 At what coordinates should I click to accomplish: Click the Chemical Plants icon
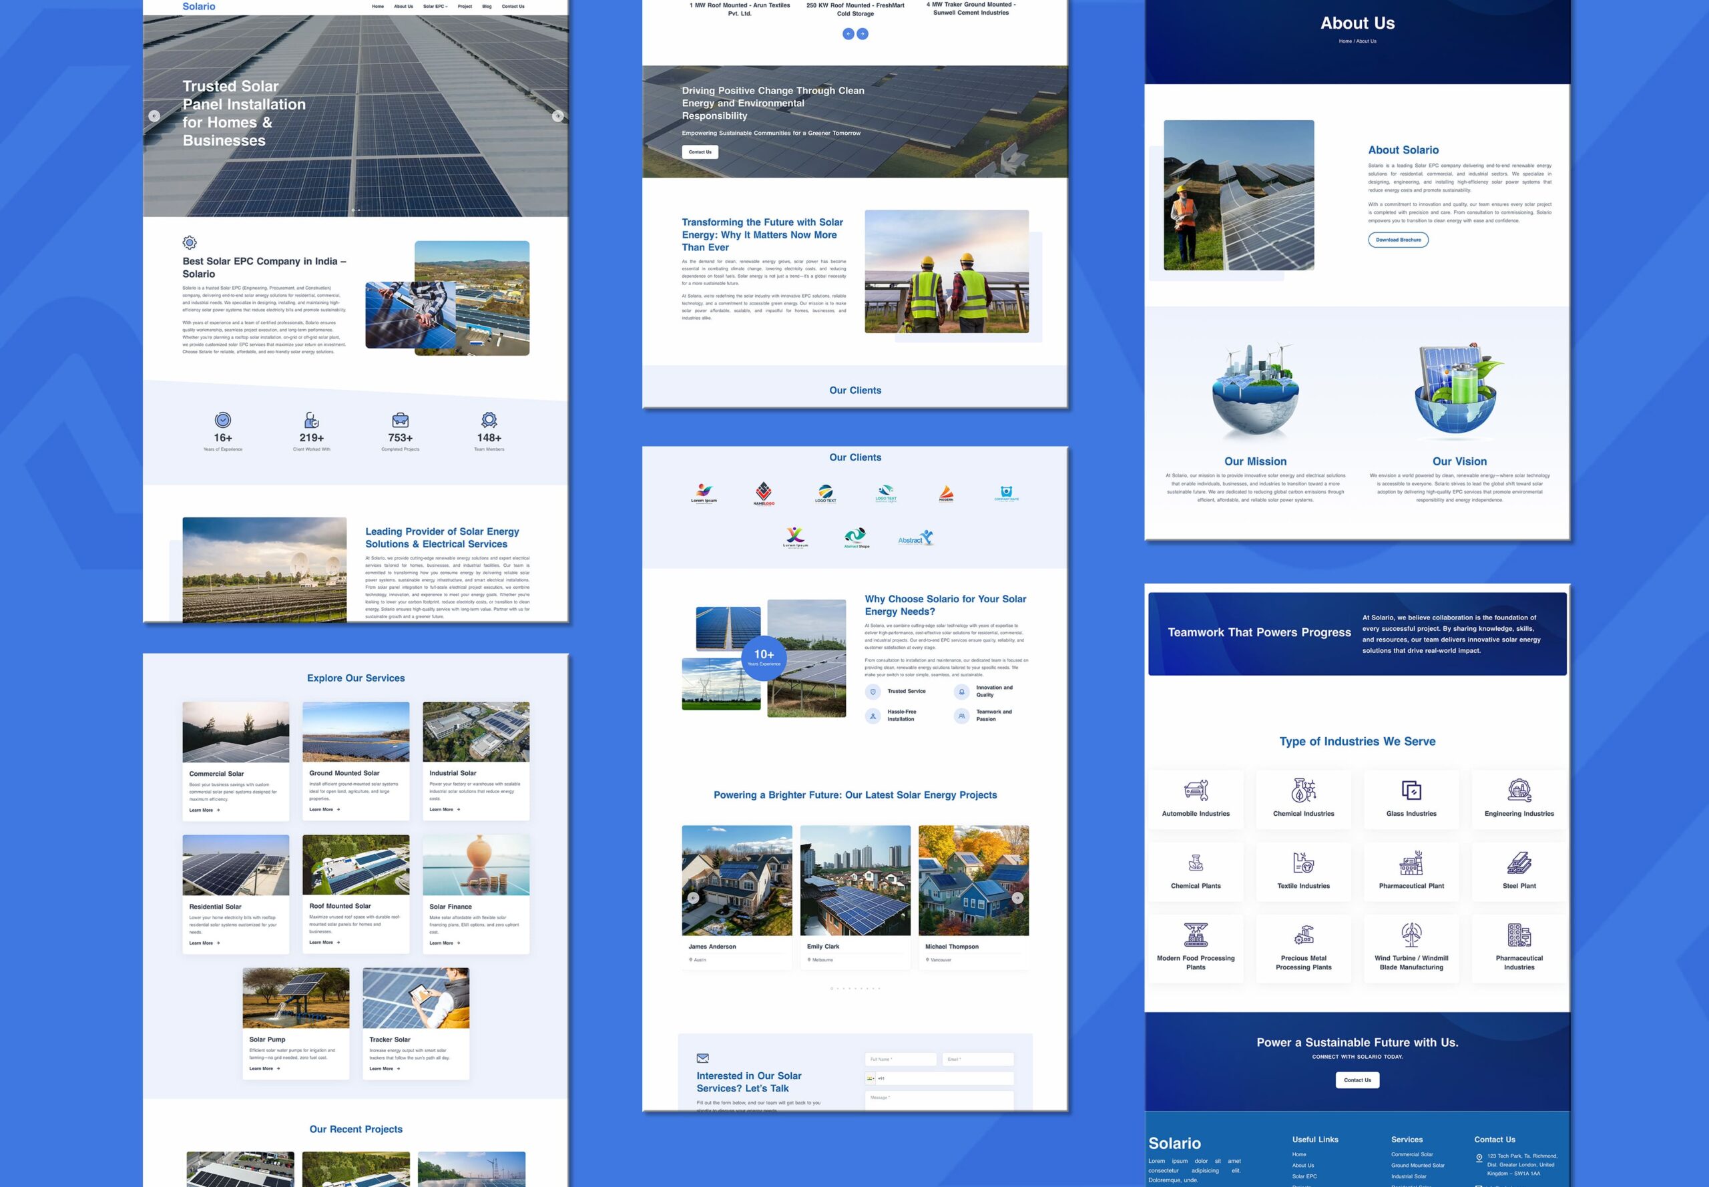pos(1196,863)
